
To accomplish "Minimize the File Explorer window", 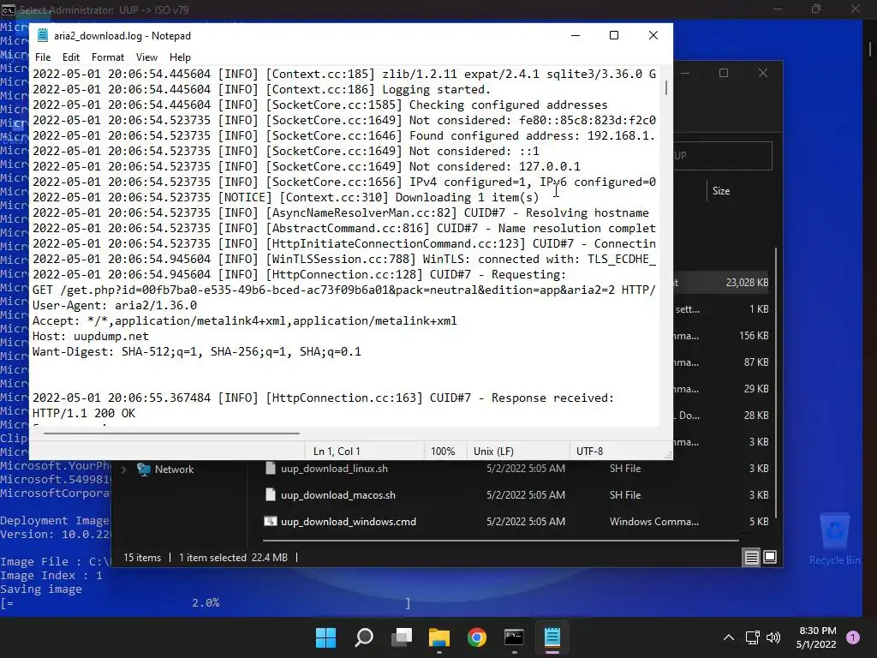I will point(685,74).
